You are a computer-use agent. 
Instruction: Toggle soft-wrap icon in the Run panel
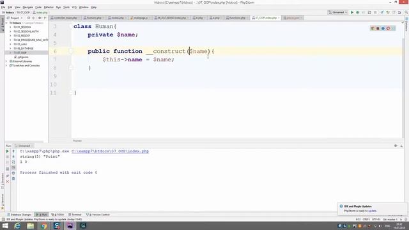pos(13,162)
